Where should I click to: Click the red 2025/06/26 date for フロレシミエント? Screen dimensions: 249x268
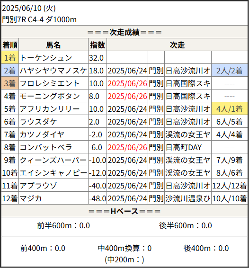pyautogui.click(x=127, y=83)
